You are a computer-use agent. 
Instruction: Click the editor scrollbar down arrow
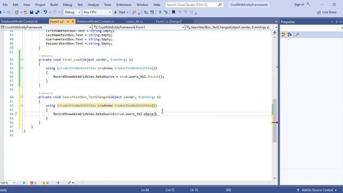point(275,178)
